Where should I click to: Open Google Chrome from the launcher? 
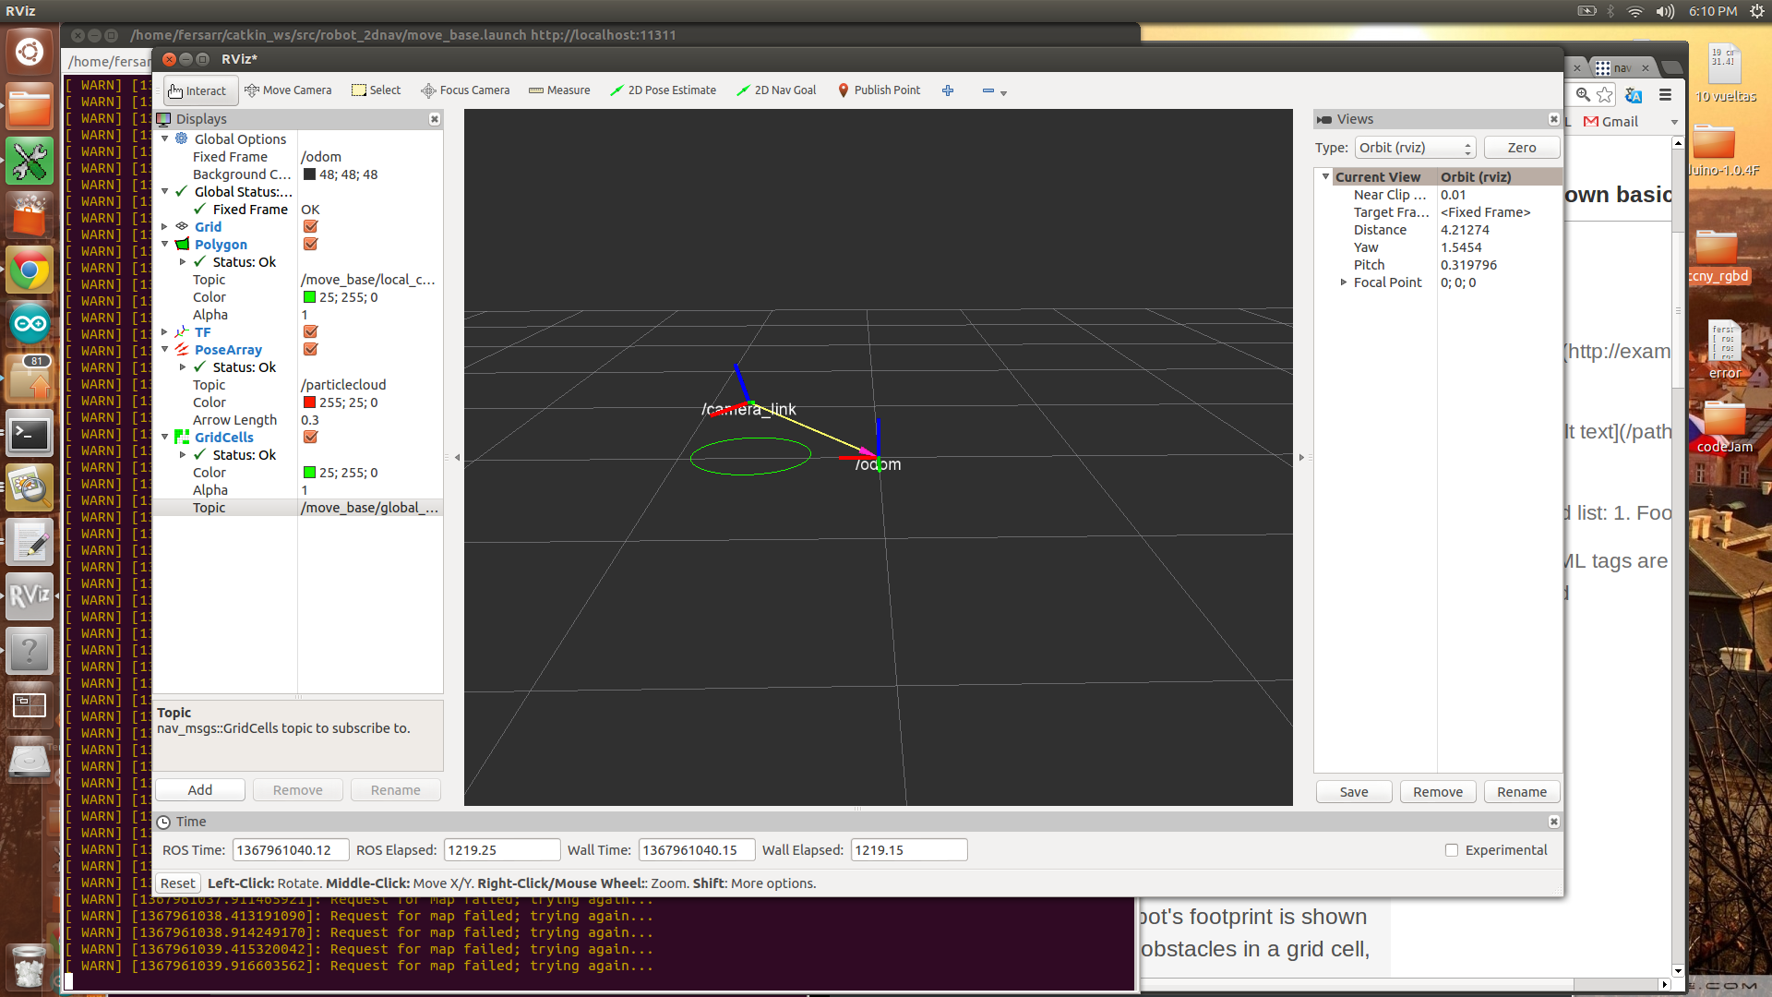[x=30, y=270]
